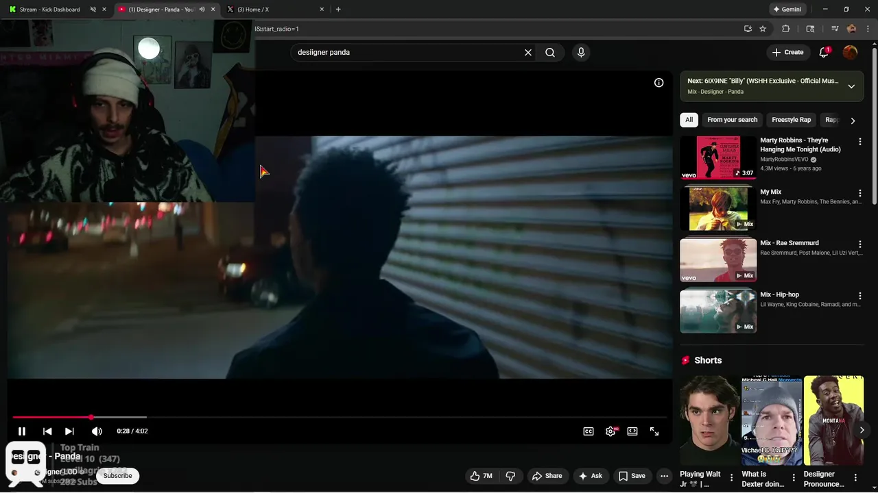
Task: Go to the previous video
Action: (x=47, y=431)
